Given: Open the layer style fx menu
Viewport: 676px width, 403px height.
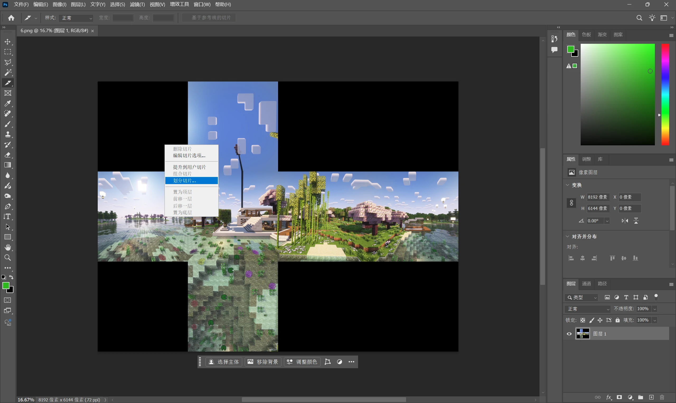Looking at the screenshot, I should point(609,397).
